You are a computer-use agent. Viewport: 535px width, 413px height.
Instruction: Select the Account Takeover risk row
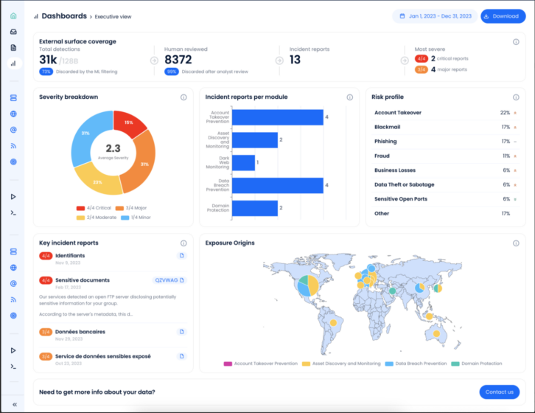click(445, 113)
